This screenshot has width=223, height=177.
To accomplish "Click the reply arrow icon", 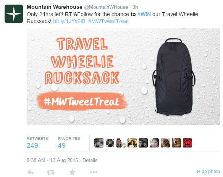I will coord(31,172).
